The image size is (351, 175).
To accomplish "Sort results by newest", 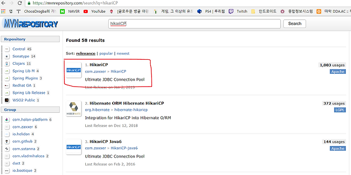I will pyautogui.click(x=123, y=53).
